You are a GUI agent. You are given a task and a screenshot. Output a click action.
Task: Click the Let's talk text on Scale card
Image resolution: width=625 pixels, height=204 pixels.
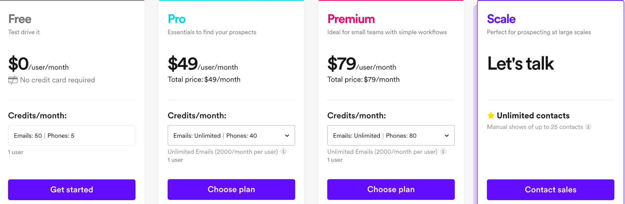[x=520, y=64]
